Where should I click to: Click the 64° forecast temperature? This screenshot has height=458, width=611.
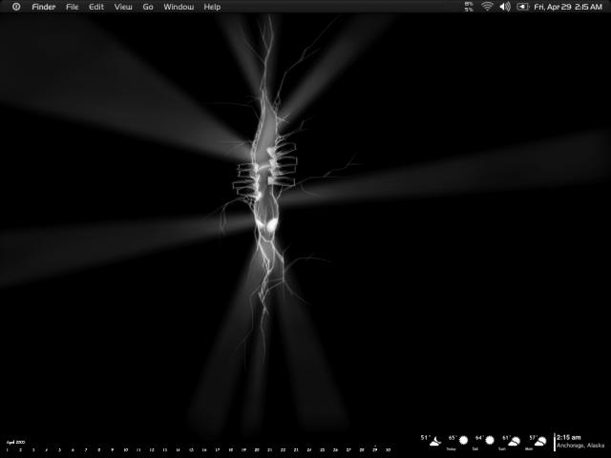(479, 438)
